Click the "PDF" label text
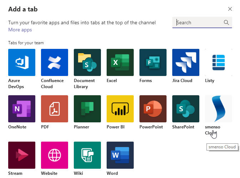This screenshot has height=178, width=240. point(45,127)
